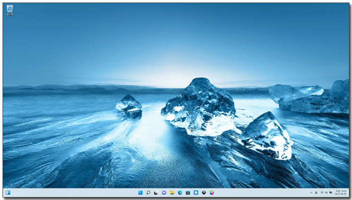Viewport: 352px width, 200px height.
Task: Launch the Chat app from taskbar
Action: click(164, 192)
